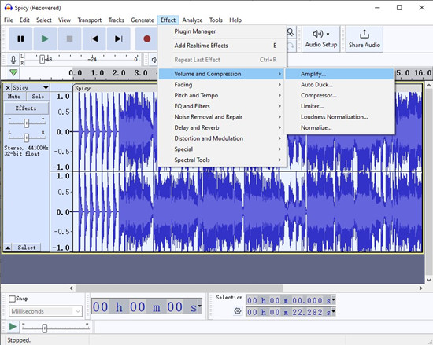
Task: Open the Generate menu
Action: tap(142, 20)
